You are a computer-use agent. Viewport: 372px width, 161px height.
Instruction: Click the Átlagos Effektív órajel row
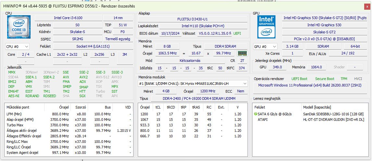coord(68,136)
